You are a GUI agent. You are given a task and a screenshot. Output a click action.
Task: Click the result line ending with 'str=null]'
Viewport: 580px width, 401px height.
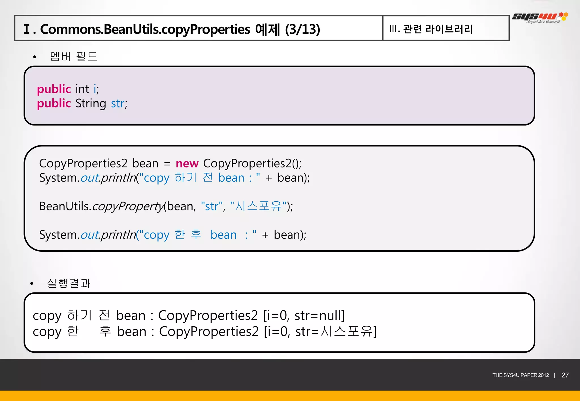[x=189, y=316]
